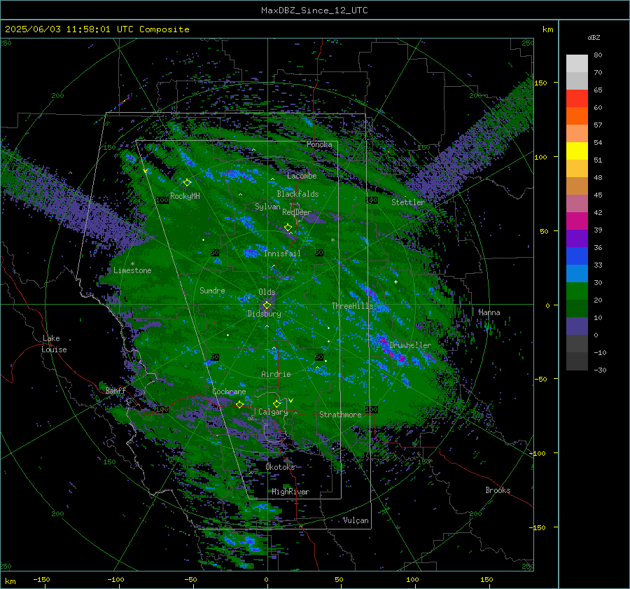Click the km unit label at top right
The width and height of the screenshot is (630, 589).
click(x=547, y=29)
